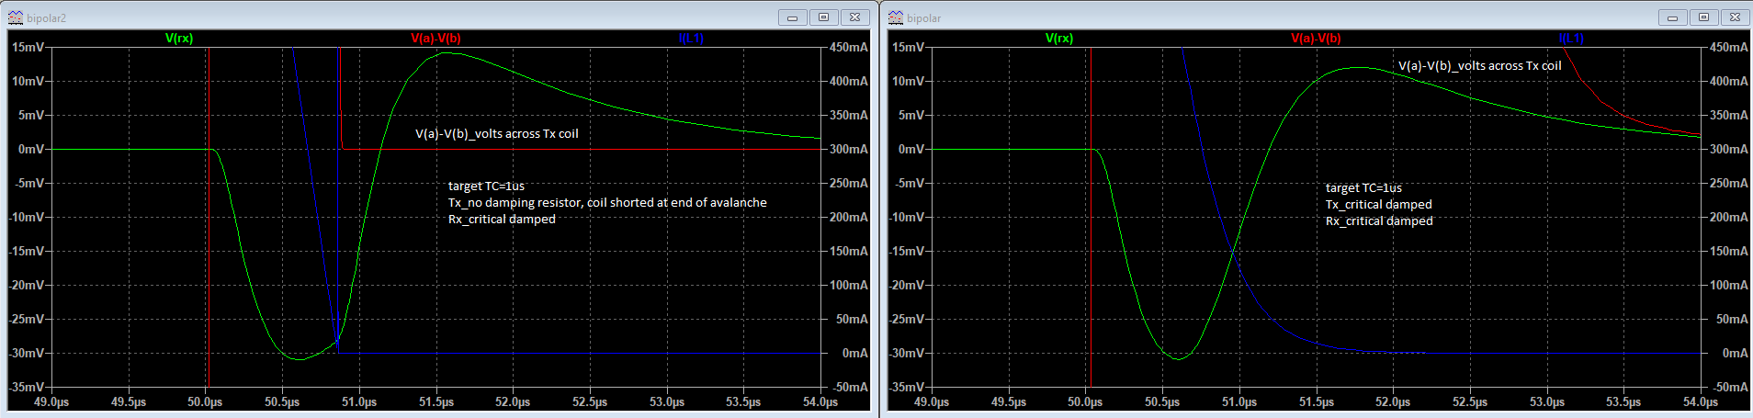Click the 50.5µs time axis label in bipolar2
Screen dimensions: 1753x418
click(282, 402)
